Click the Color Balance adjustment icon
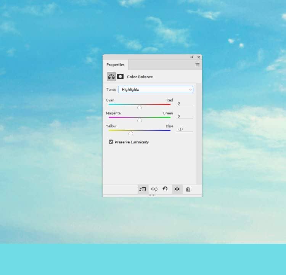Screen dimensions: 286x275 111,77
